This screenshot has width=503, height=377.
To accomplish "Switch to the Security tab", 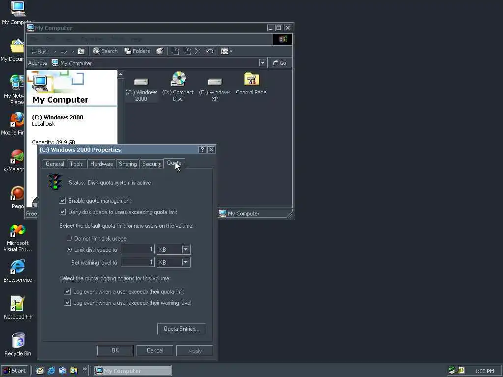I will point(152,164).
